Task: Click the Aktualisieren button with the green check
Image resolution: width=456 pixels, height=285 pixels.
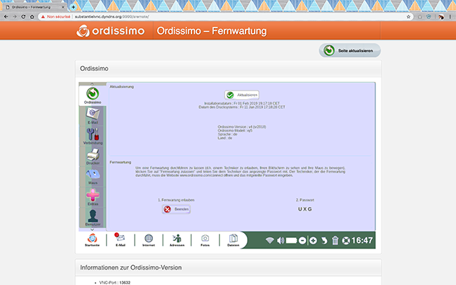Action: pos(241,95)
